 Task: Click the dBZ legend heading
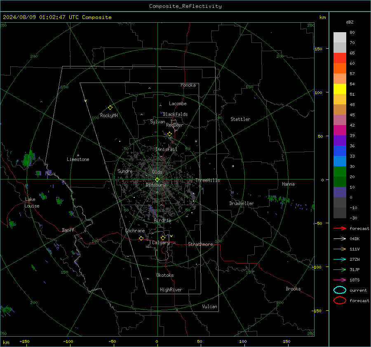coord(350,22)
